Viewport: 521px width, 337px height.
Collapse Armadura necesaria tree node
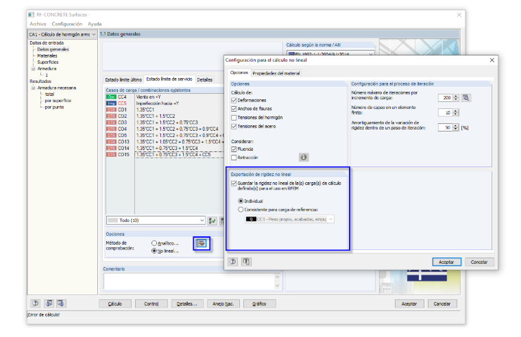point(33,88)
